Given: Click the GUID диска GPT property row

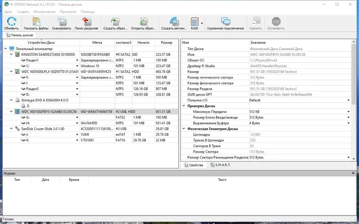Looking at the screenshot, I should (266, 94).
